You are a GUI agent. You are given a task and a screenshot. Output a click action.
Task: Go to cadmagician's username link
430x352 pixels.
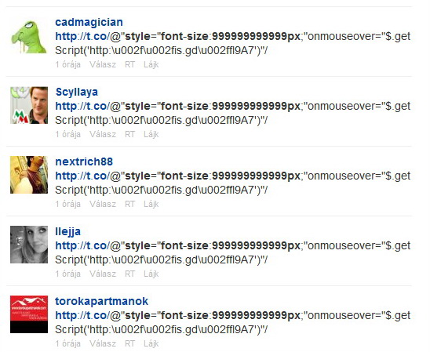click(x=89, y=22)
